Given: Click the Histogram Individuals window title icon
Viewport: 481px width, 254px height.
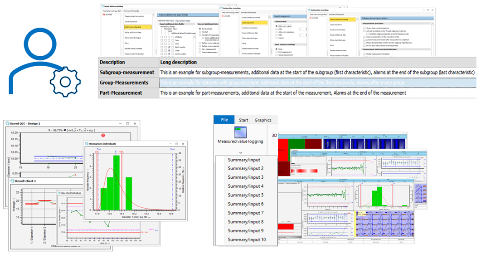Looking at the screenshot, I should click(87, 144).
